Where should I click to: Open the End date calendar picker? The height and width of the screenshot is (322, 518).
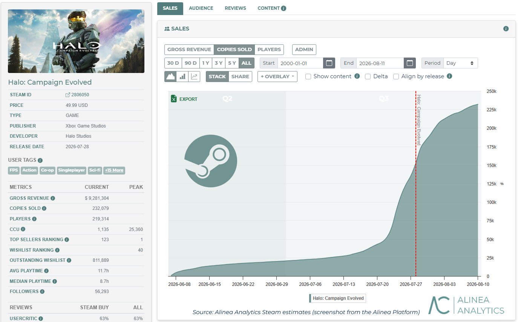pyautogui.click(x=409, y=63)
